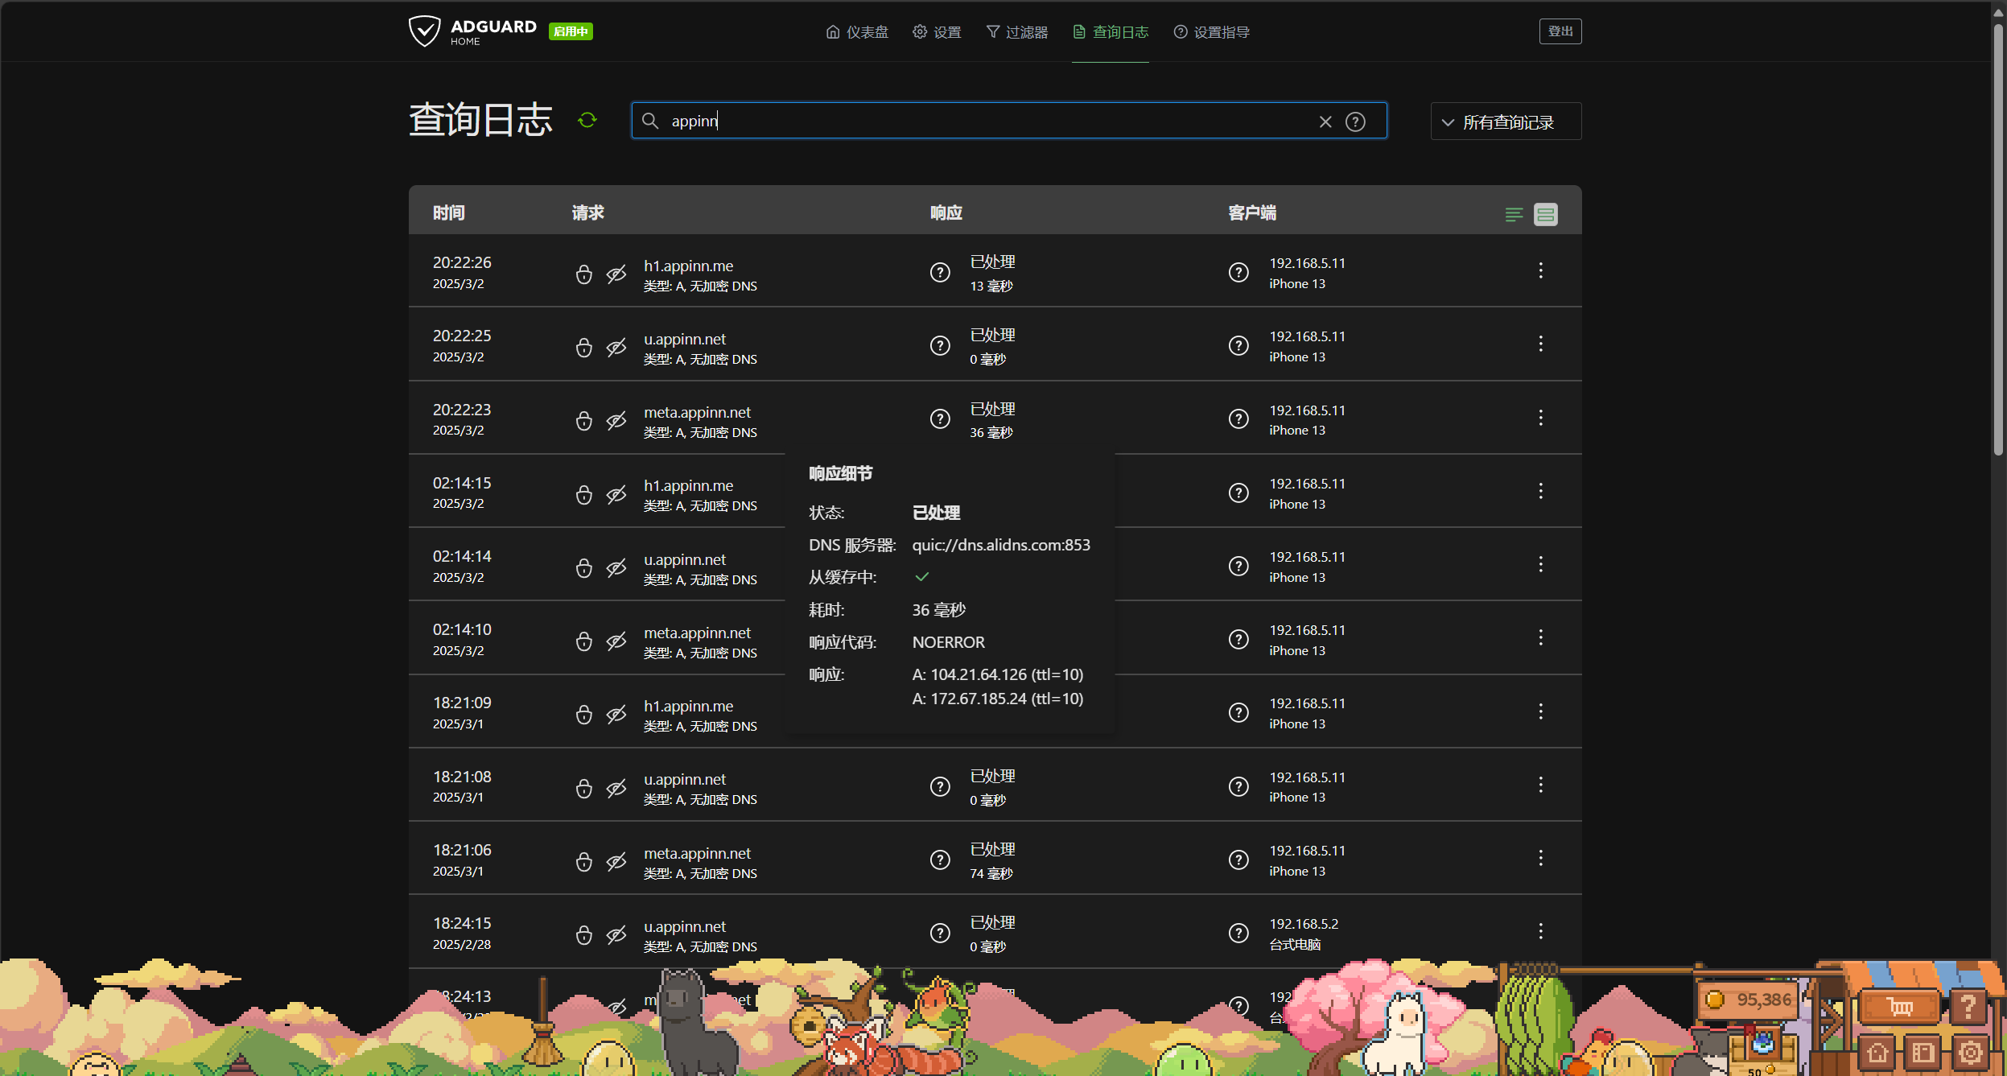Open three-dot menu for 20:22:26 row
This screenshot has width=2007, height=1076.
[x=1540, y=270]
